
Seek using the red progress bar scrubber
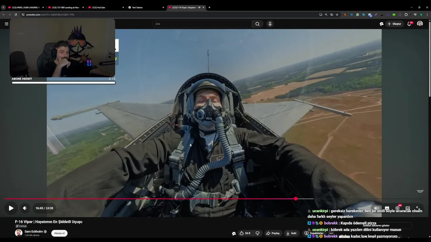point(296,199)
